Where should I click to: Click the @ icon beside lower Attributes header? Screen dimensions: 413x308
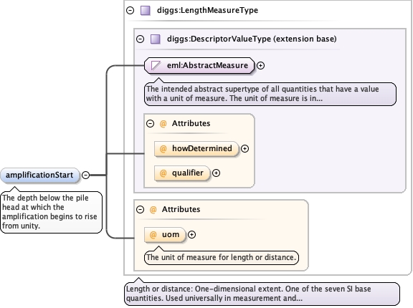[x=153, y=209]
